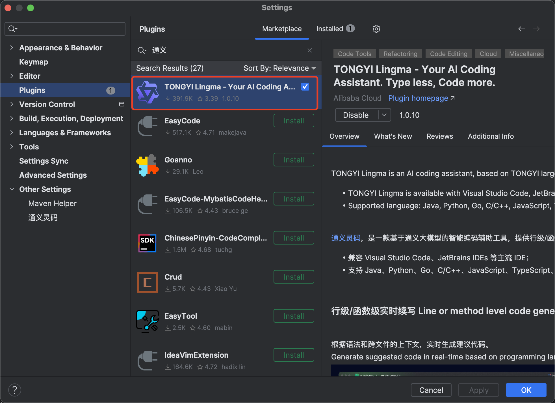Click the Code Editing tag

[x=448, y=54]
